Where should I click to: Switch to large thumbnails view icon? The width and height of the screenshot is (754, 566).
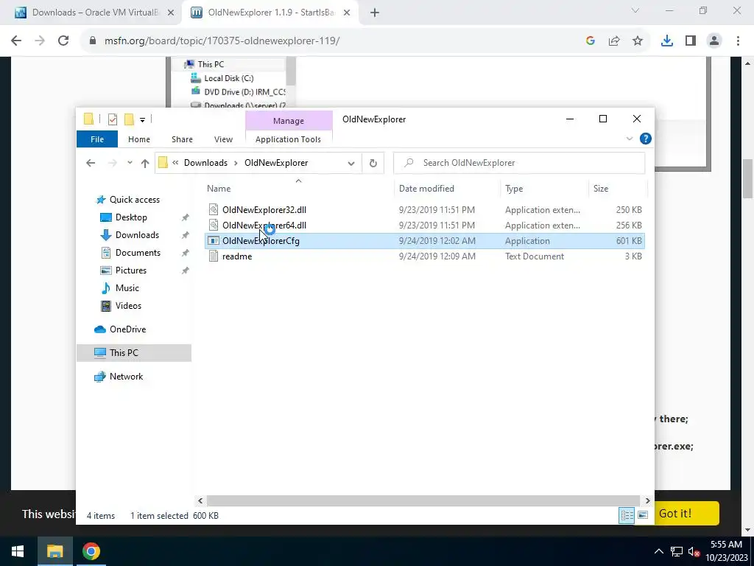click(642, 515)
